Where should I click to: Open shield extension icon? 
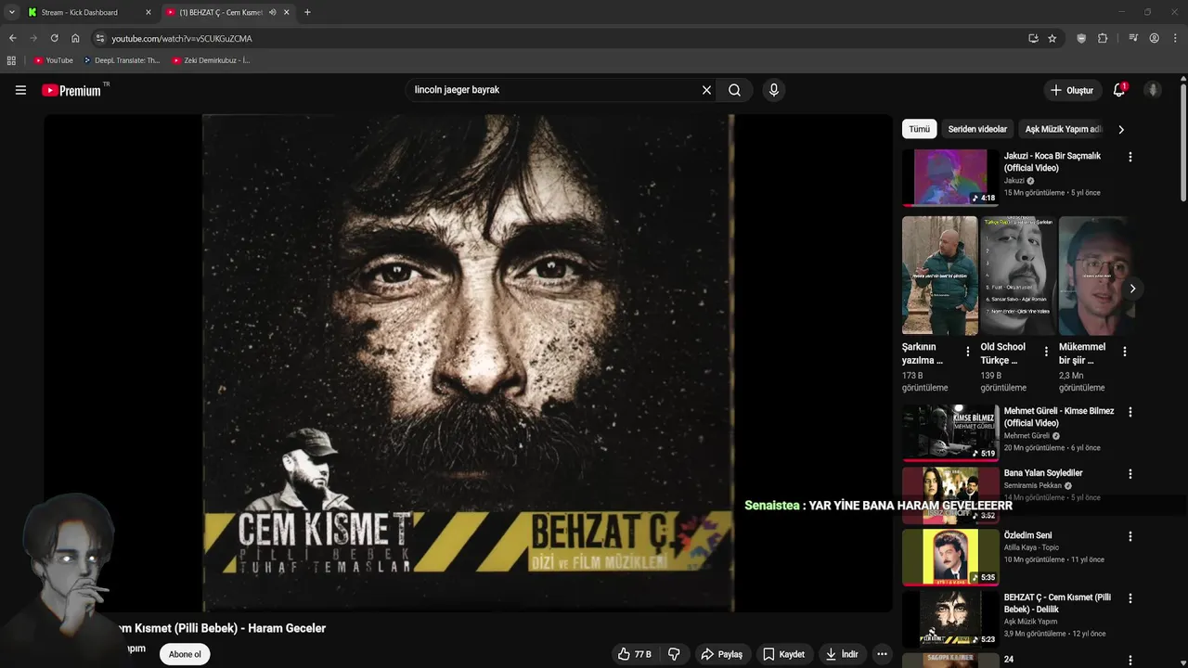1081,38
